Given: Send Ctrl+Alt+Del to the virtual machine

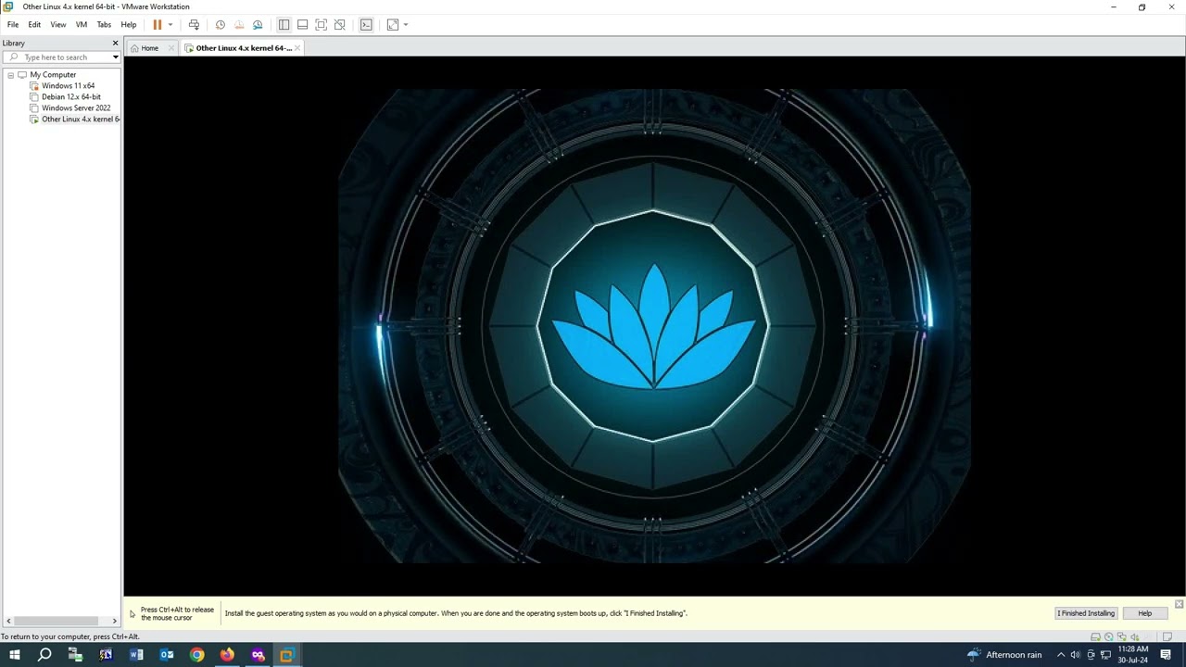Looking at the screenshot, I should [194, 25].
